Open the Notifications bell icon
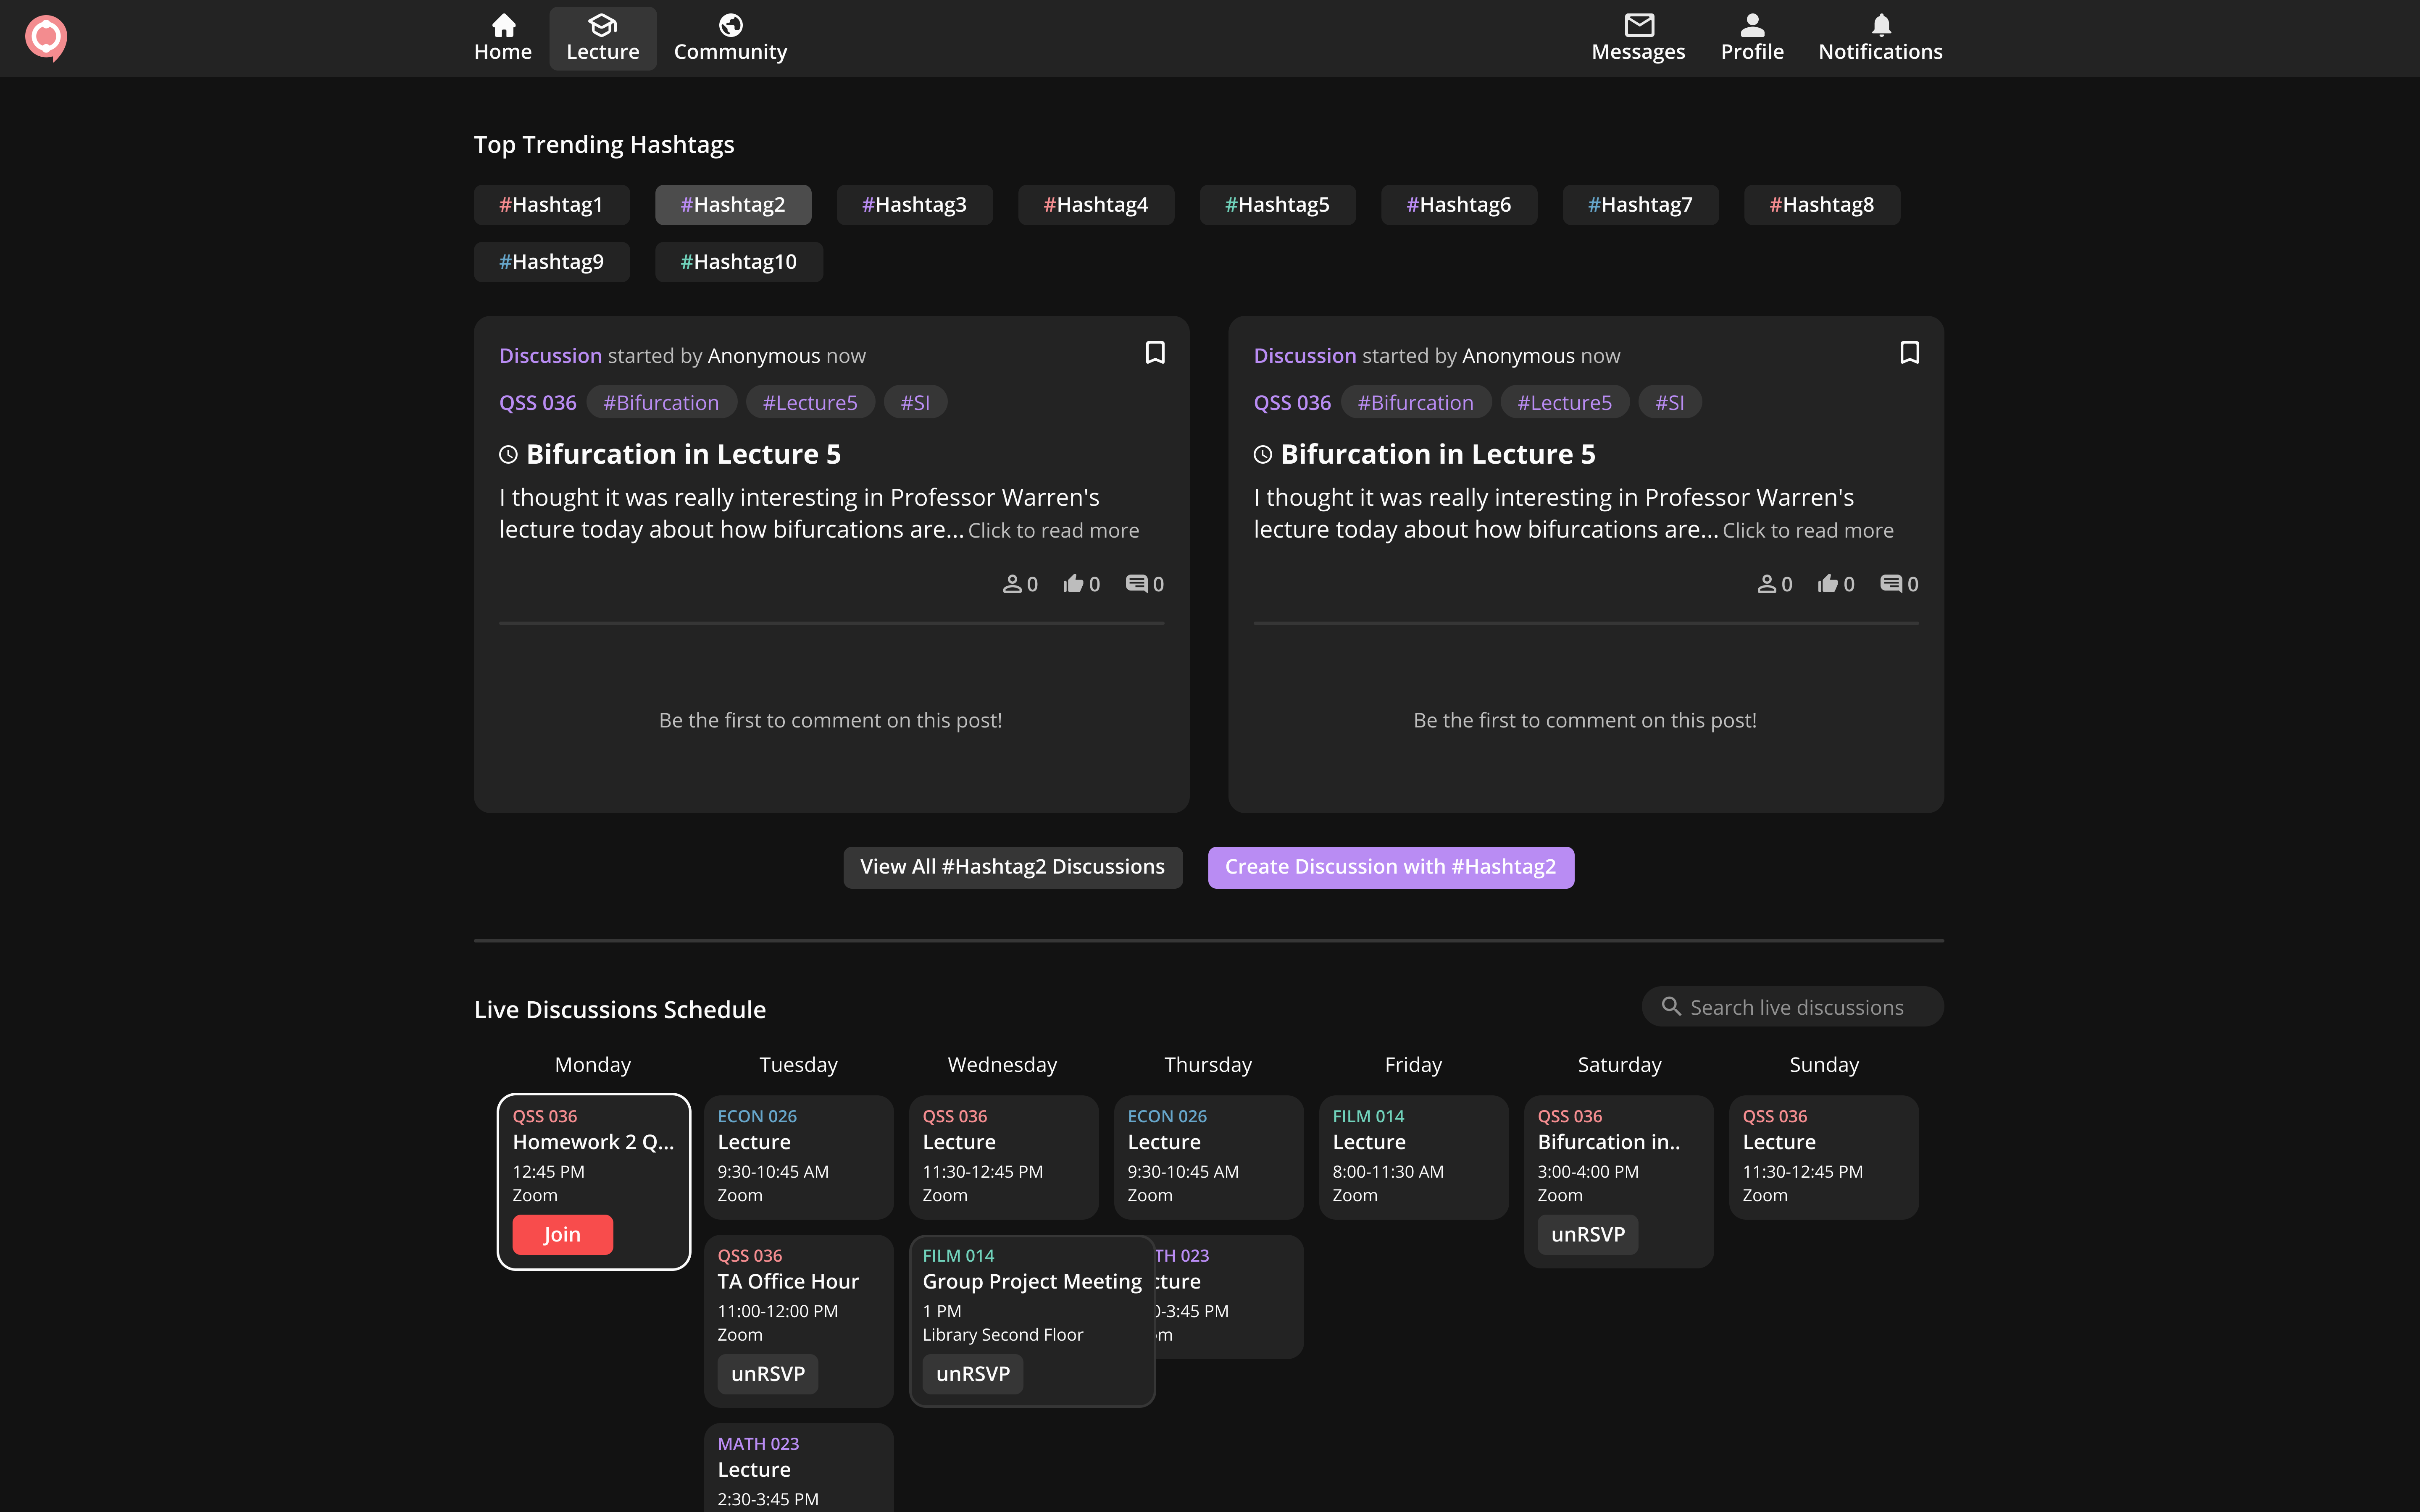This screenshot has width=2420, height=1512. (x=1881, y=25)
